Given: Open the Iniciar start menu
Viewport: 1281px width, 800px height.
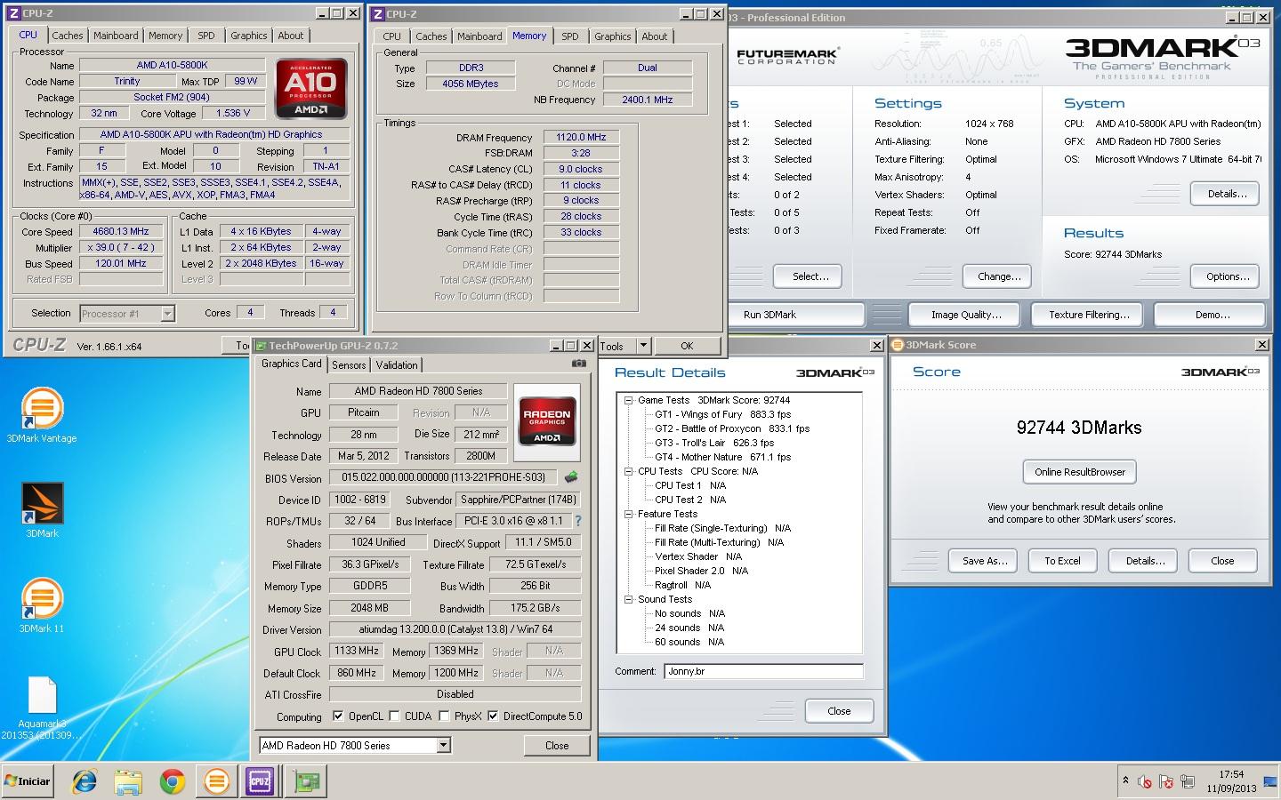Looking at the screenshot, I should (x=27, y=781).
